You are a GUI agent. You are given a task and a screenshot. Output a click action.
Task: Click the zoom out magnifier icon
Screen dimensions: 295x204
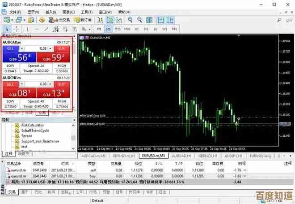click(x=139, y=20)
